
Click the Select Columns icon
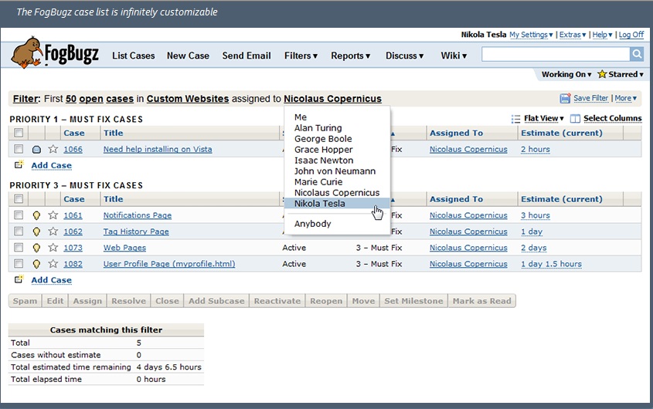[575, 119]
